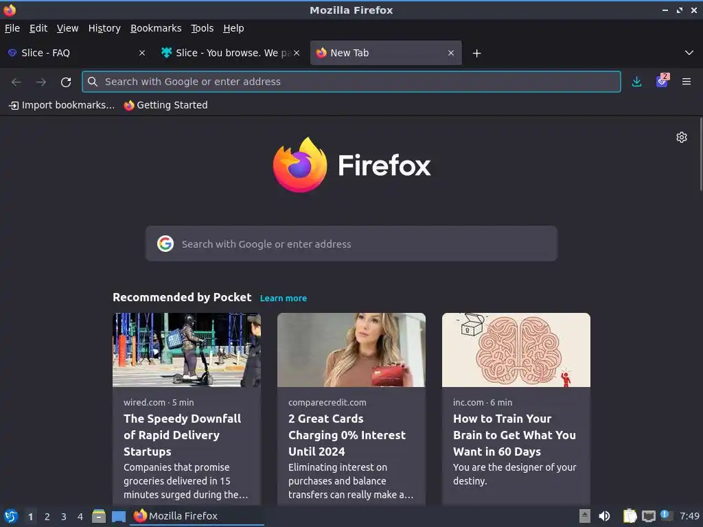Open the Bookmarks menu
This screenshot has width=703, height=527.
pyautogui.click(x=156, y=28)
